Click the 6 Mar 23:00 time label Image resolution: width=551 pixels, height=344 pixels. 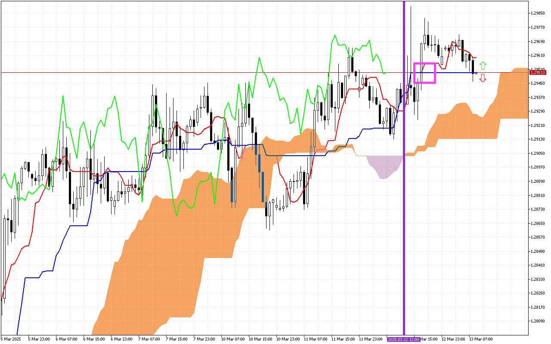point(122,339)
